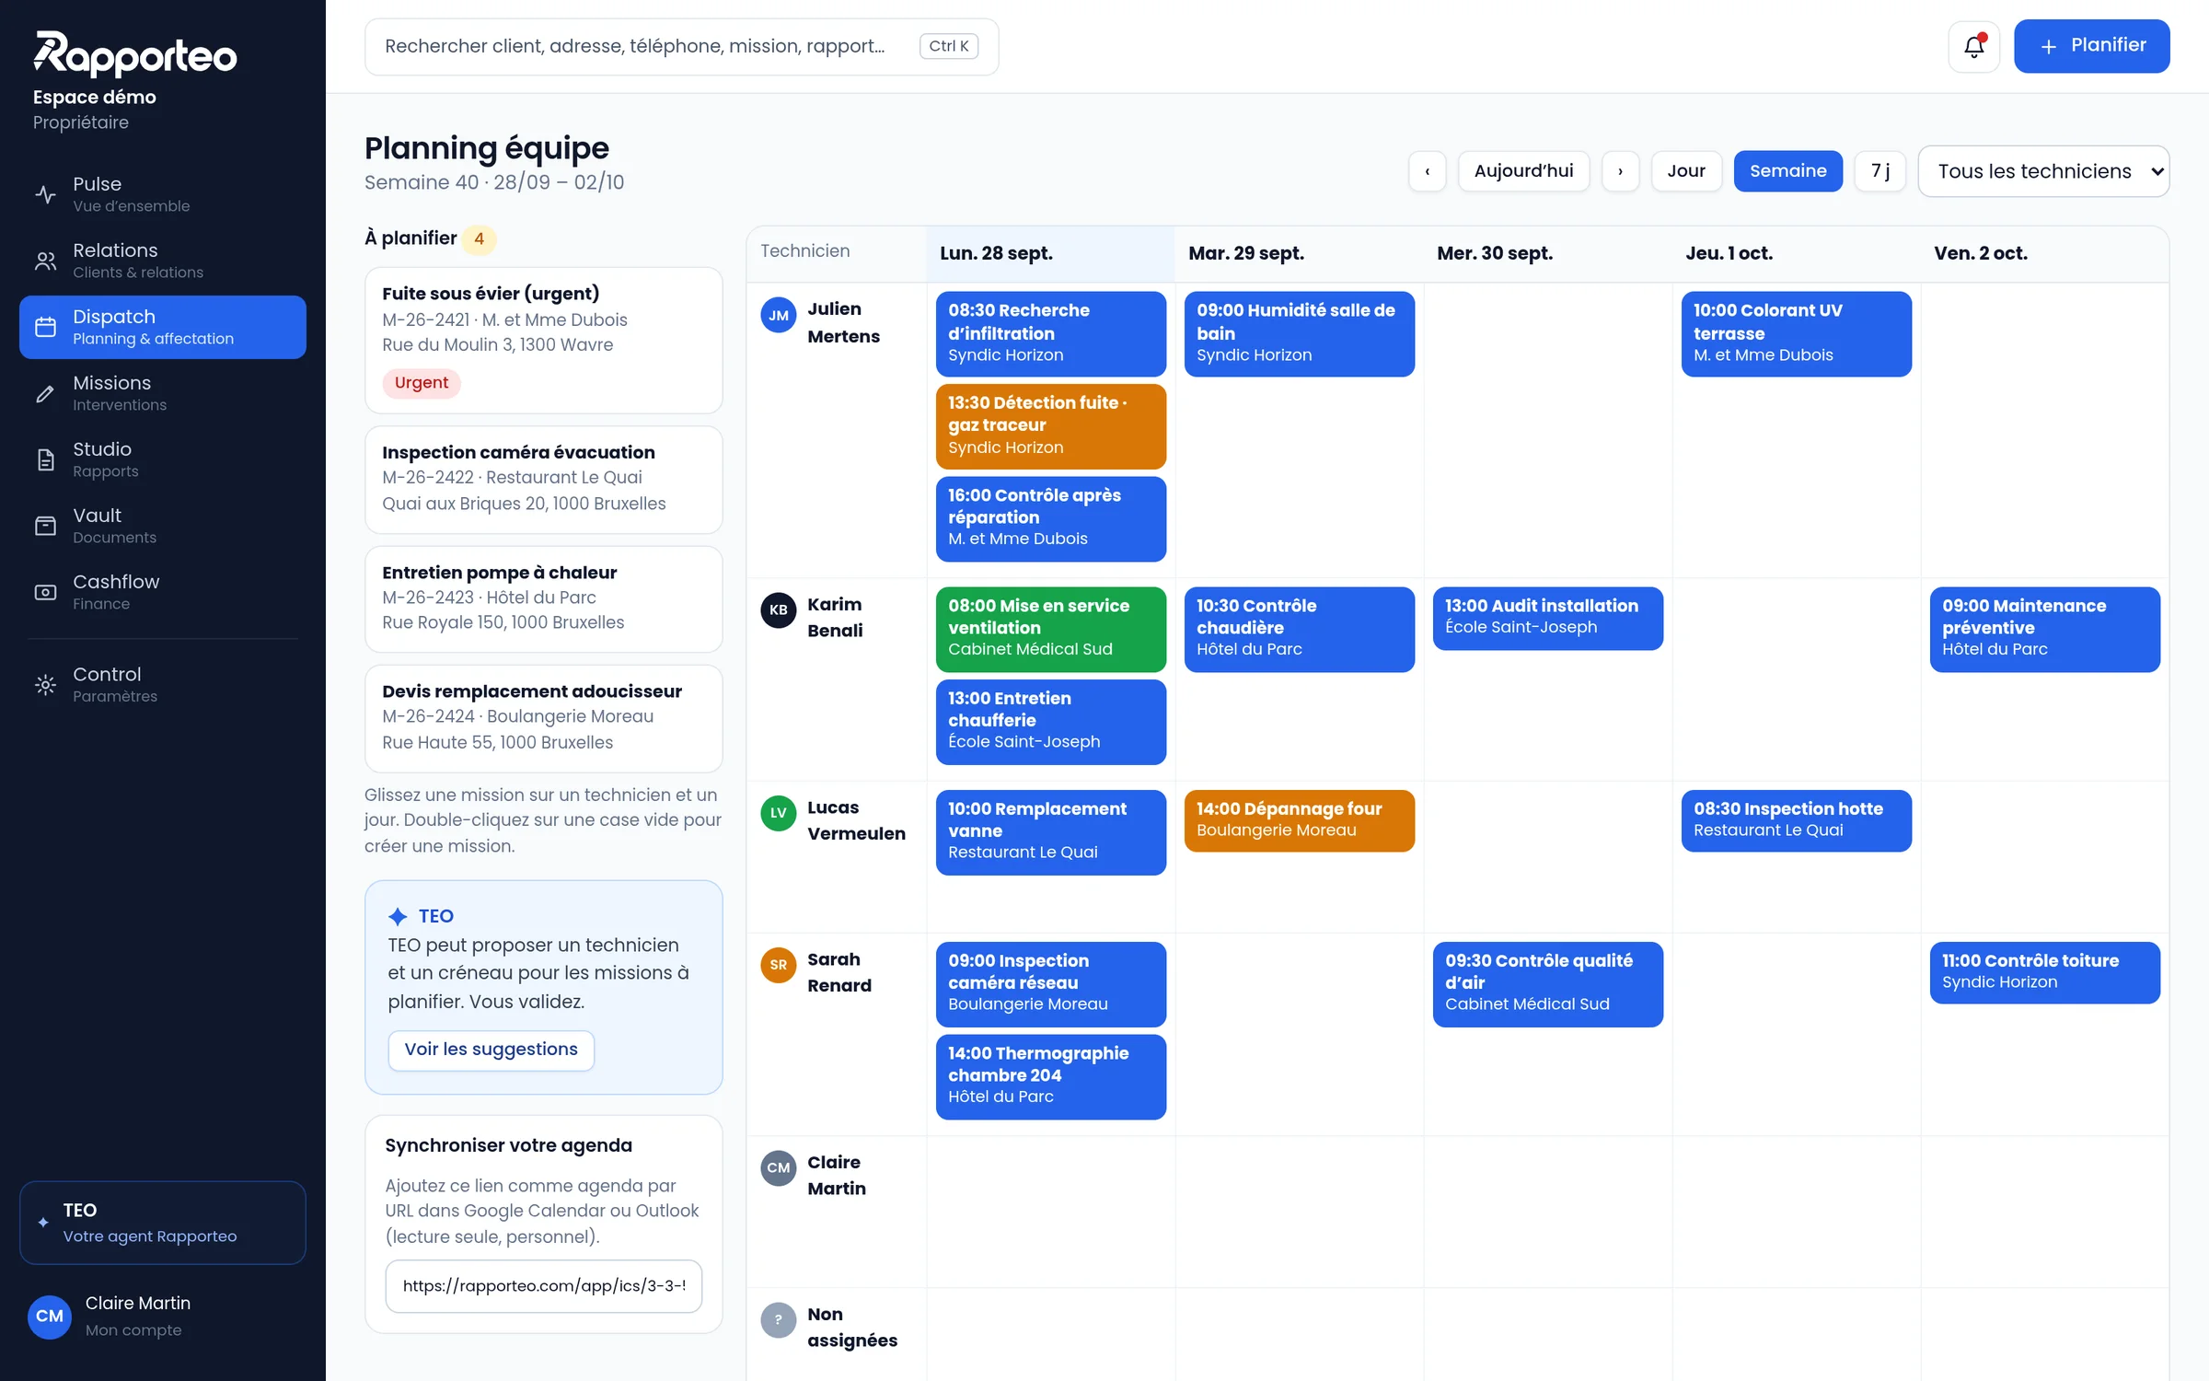Open 11:00 Contrôle toiture event
The height and width of the screenshot is (1381, 2209).
[2044, 972]
